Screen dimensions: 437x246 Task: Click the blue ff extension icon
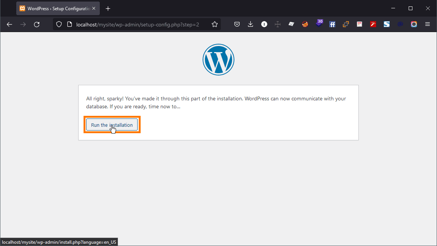(x=332, y=25)
